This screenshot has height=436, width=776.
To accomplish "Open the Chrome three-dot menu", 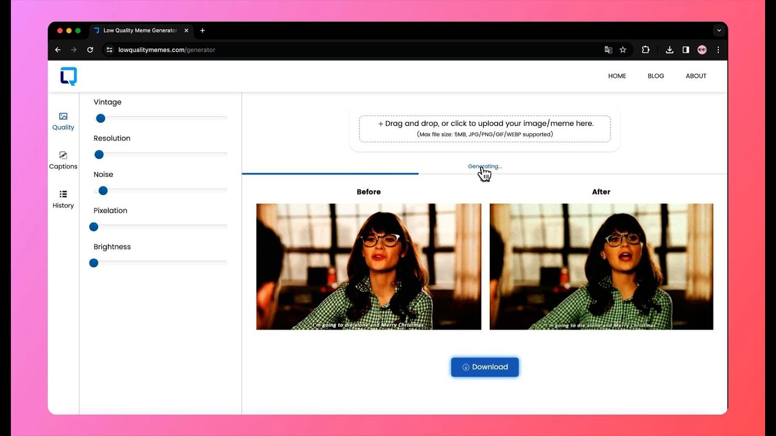I will coord(718,50).
